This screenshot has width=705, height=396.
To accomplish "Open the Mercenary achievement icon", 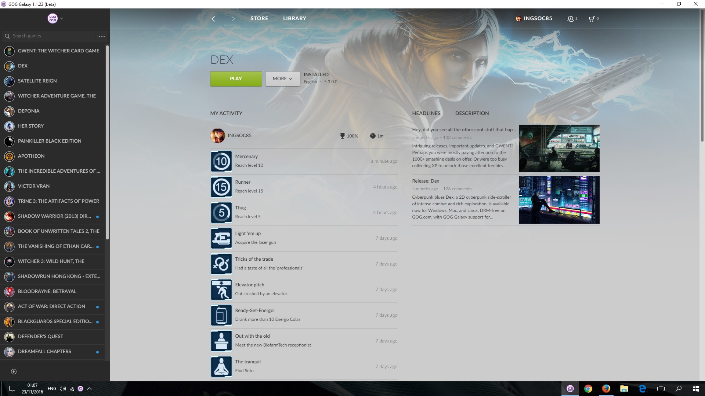I will [x=221, y=161].
